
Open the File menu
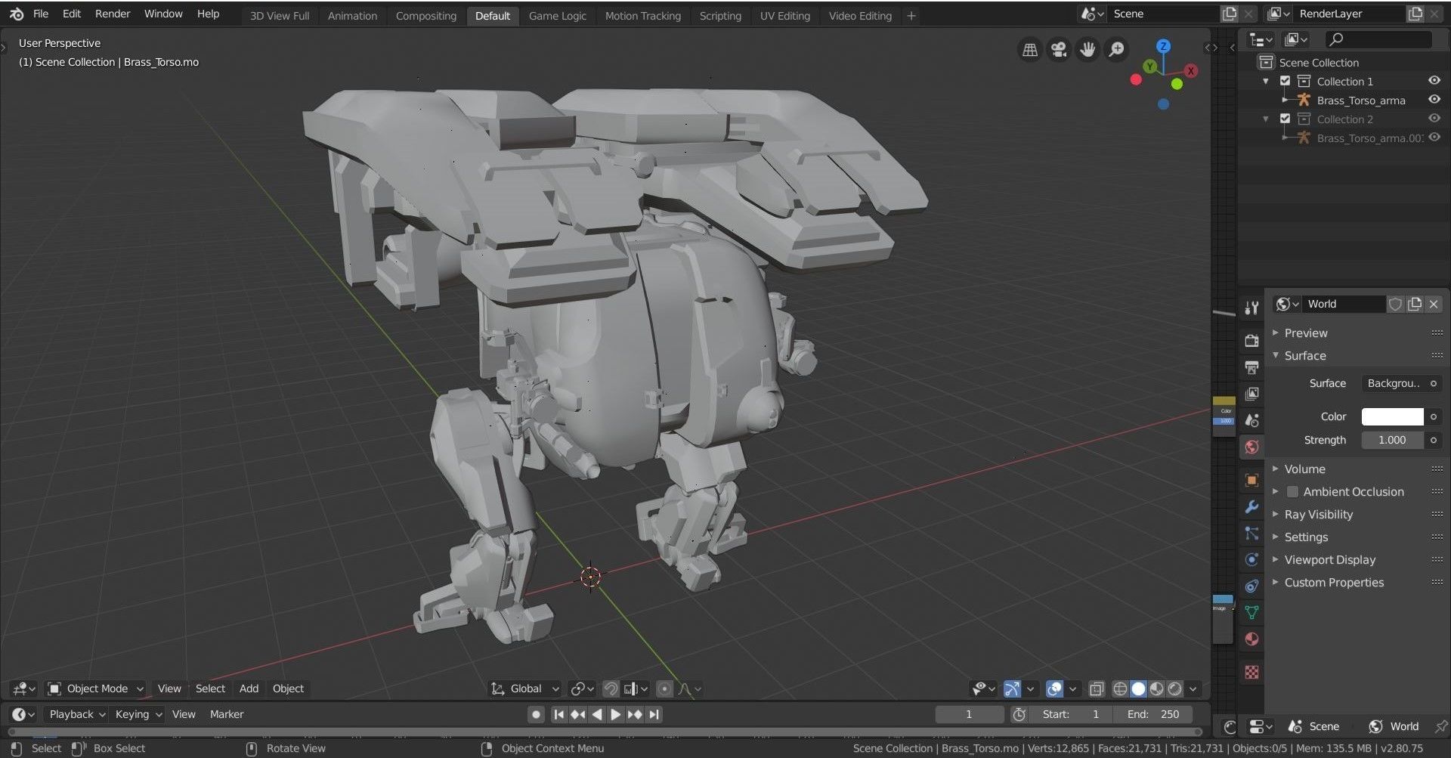(41, 14)
